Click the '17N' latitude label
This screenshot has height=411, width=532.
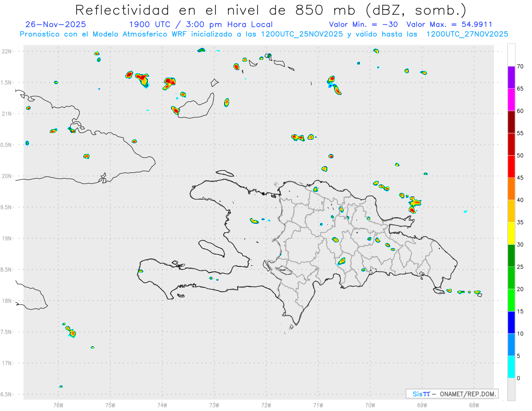(8, 363)
